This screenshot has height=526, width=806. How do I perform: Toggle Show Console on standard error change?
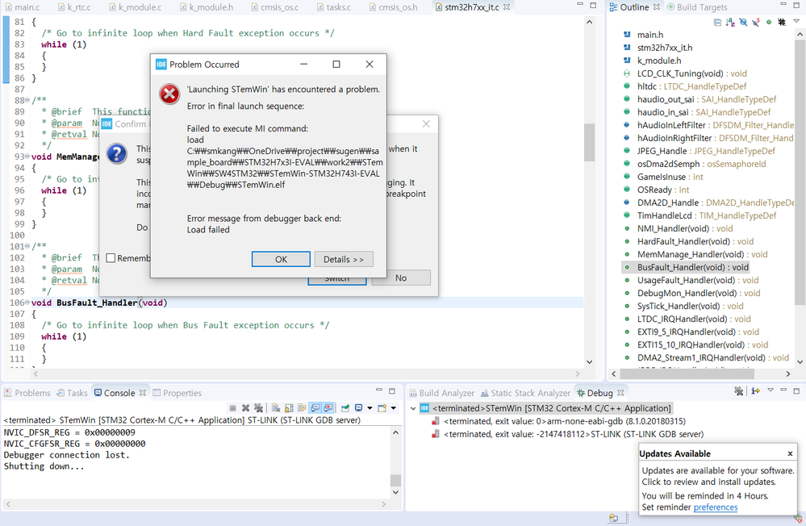328,407
